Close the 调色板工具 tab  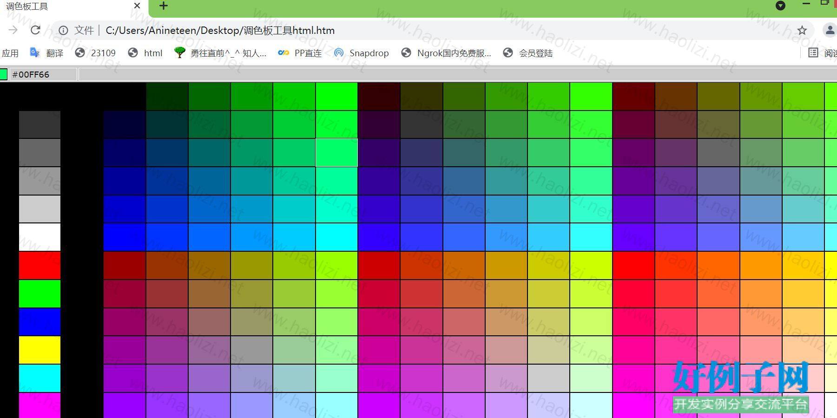point(137,6)
